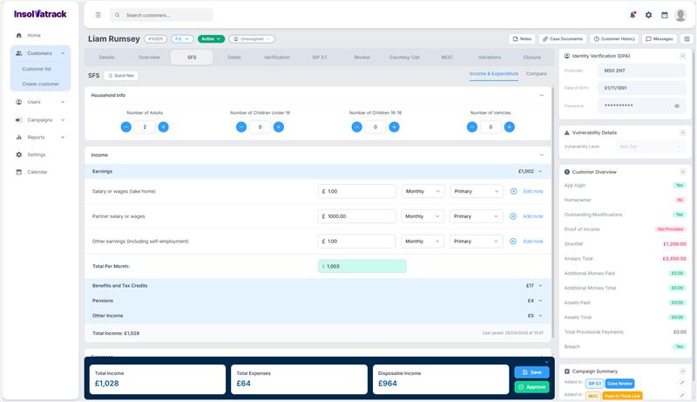Open the Compare view tab
This screenshot has width=697, height=402.
point(537,74)
